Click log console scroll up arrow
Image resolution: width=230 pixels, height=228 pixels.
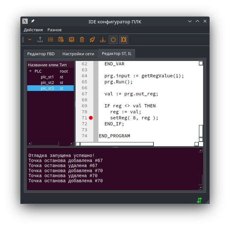pyautogui.click(x=200, y=151)
